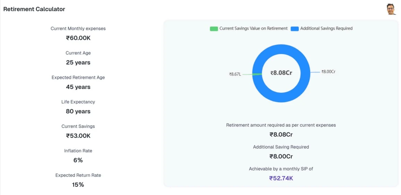Click the monthly SIP amount ₹52.74K
The image size is (401, 195).
[281, 178]
